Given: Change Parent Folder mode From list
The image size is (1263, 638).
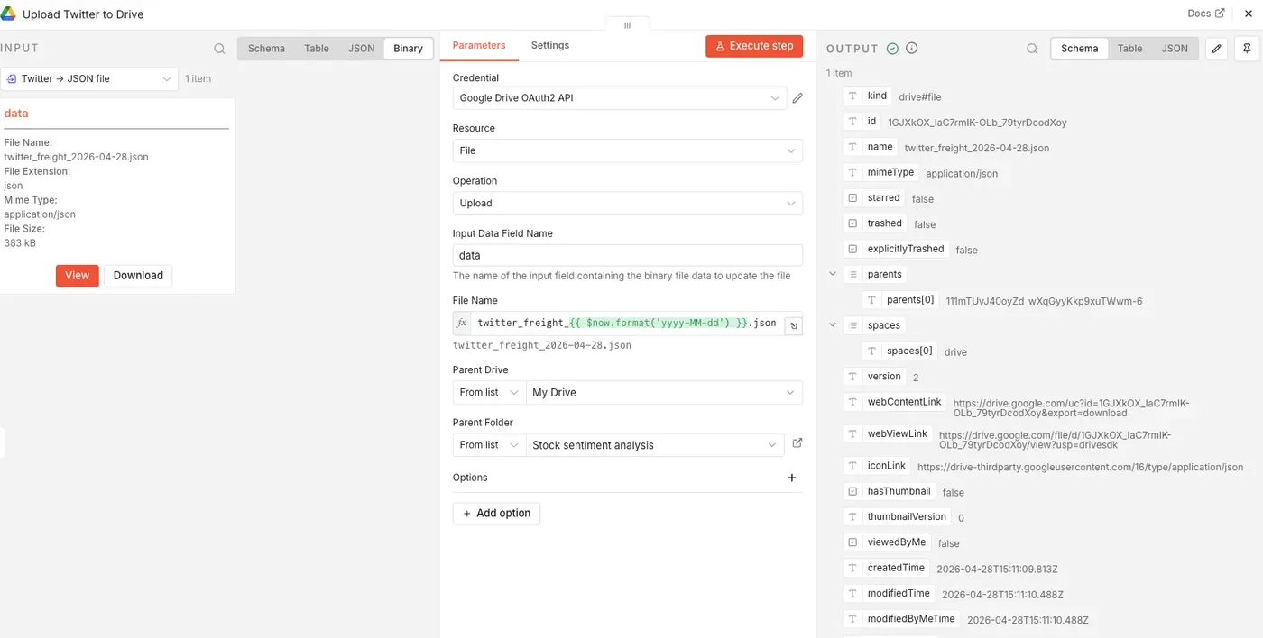Looking at the screenshot, I should (489, 444).
